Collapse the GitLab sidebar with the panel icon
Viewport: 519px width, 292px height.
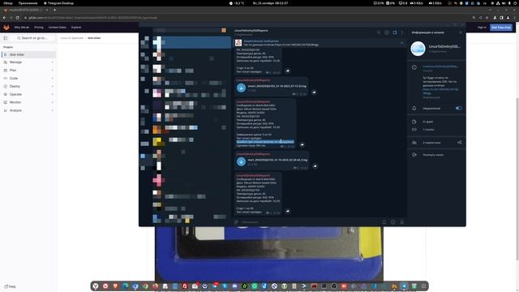click(x=6, y=38)
